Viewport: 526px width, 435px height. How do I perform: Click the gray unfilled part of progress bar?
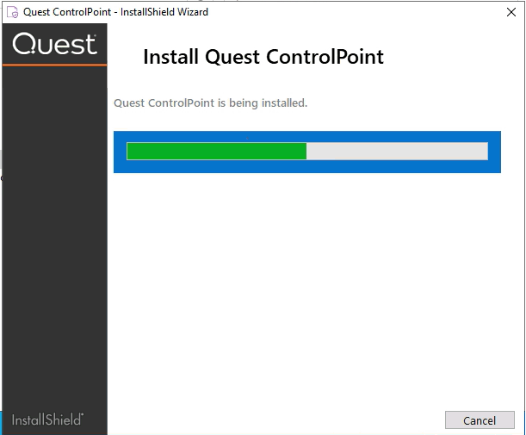point(397,151)
